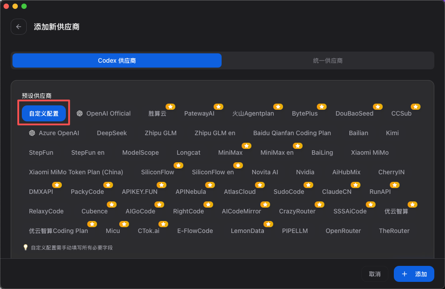445x289 pixels.
Task: Select the DouBaoSeed provider
Action: [x=355, y=113]
